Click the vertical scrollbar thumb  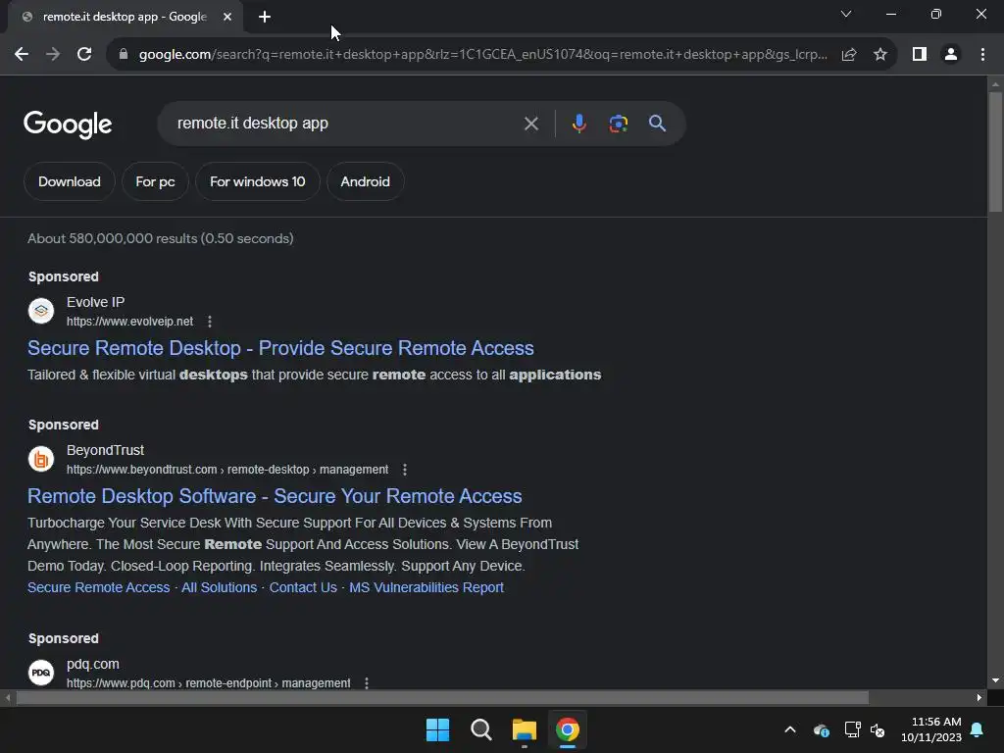click(x=995, y=151)
